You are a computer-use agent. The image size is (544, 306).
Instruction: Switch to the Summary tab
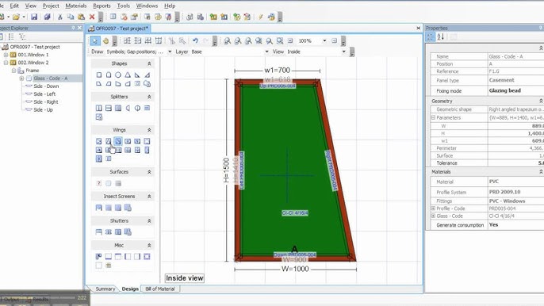(105, 289)
